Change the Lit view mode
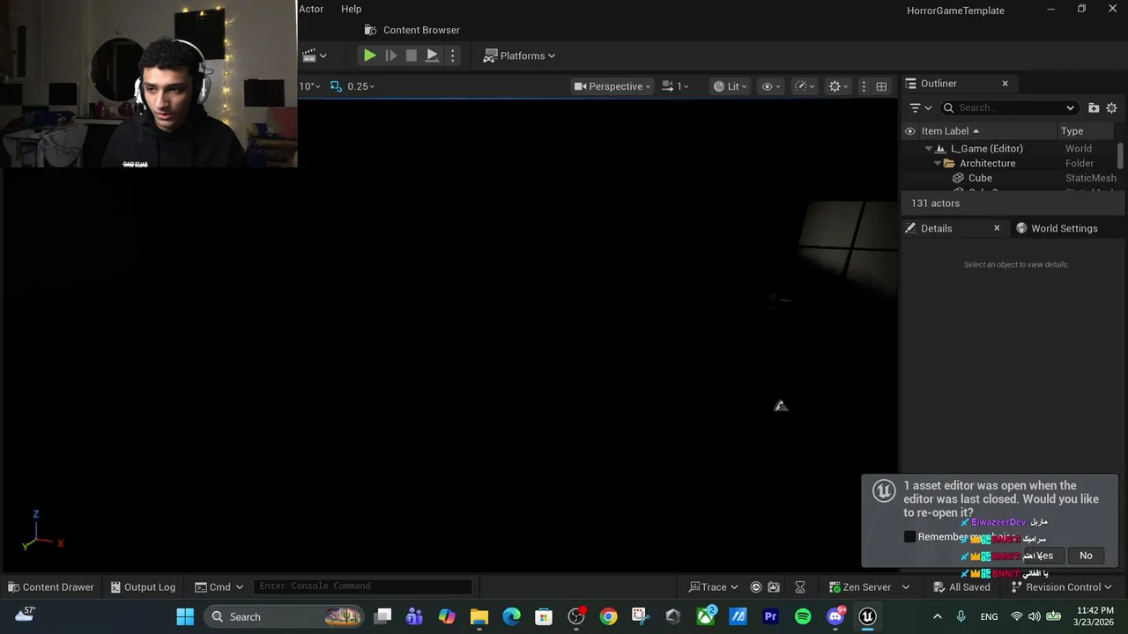This screenshot has width=1128, height=634. pyautogui.click(x=731, y=86)
